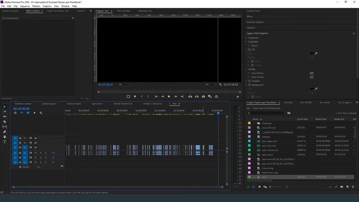Add marker in Program monitor

(x=135, y=97)
